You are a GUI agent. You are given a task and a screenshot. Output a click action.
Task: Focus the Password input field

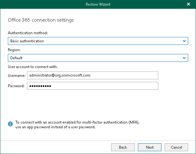point(92,86)
